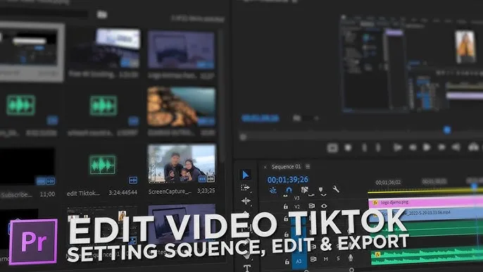Click the A3 voice-over microphone icon
Image resolution: width=483 pixels, height=272 pixels.
tap(351, 258)
